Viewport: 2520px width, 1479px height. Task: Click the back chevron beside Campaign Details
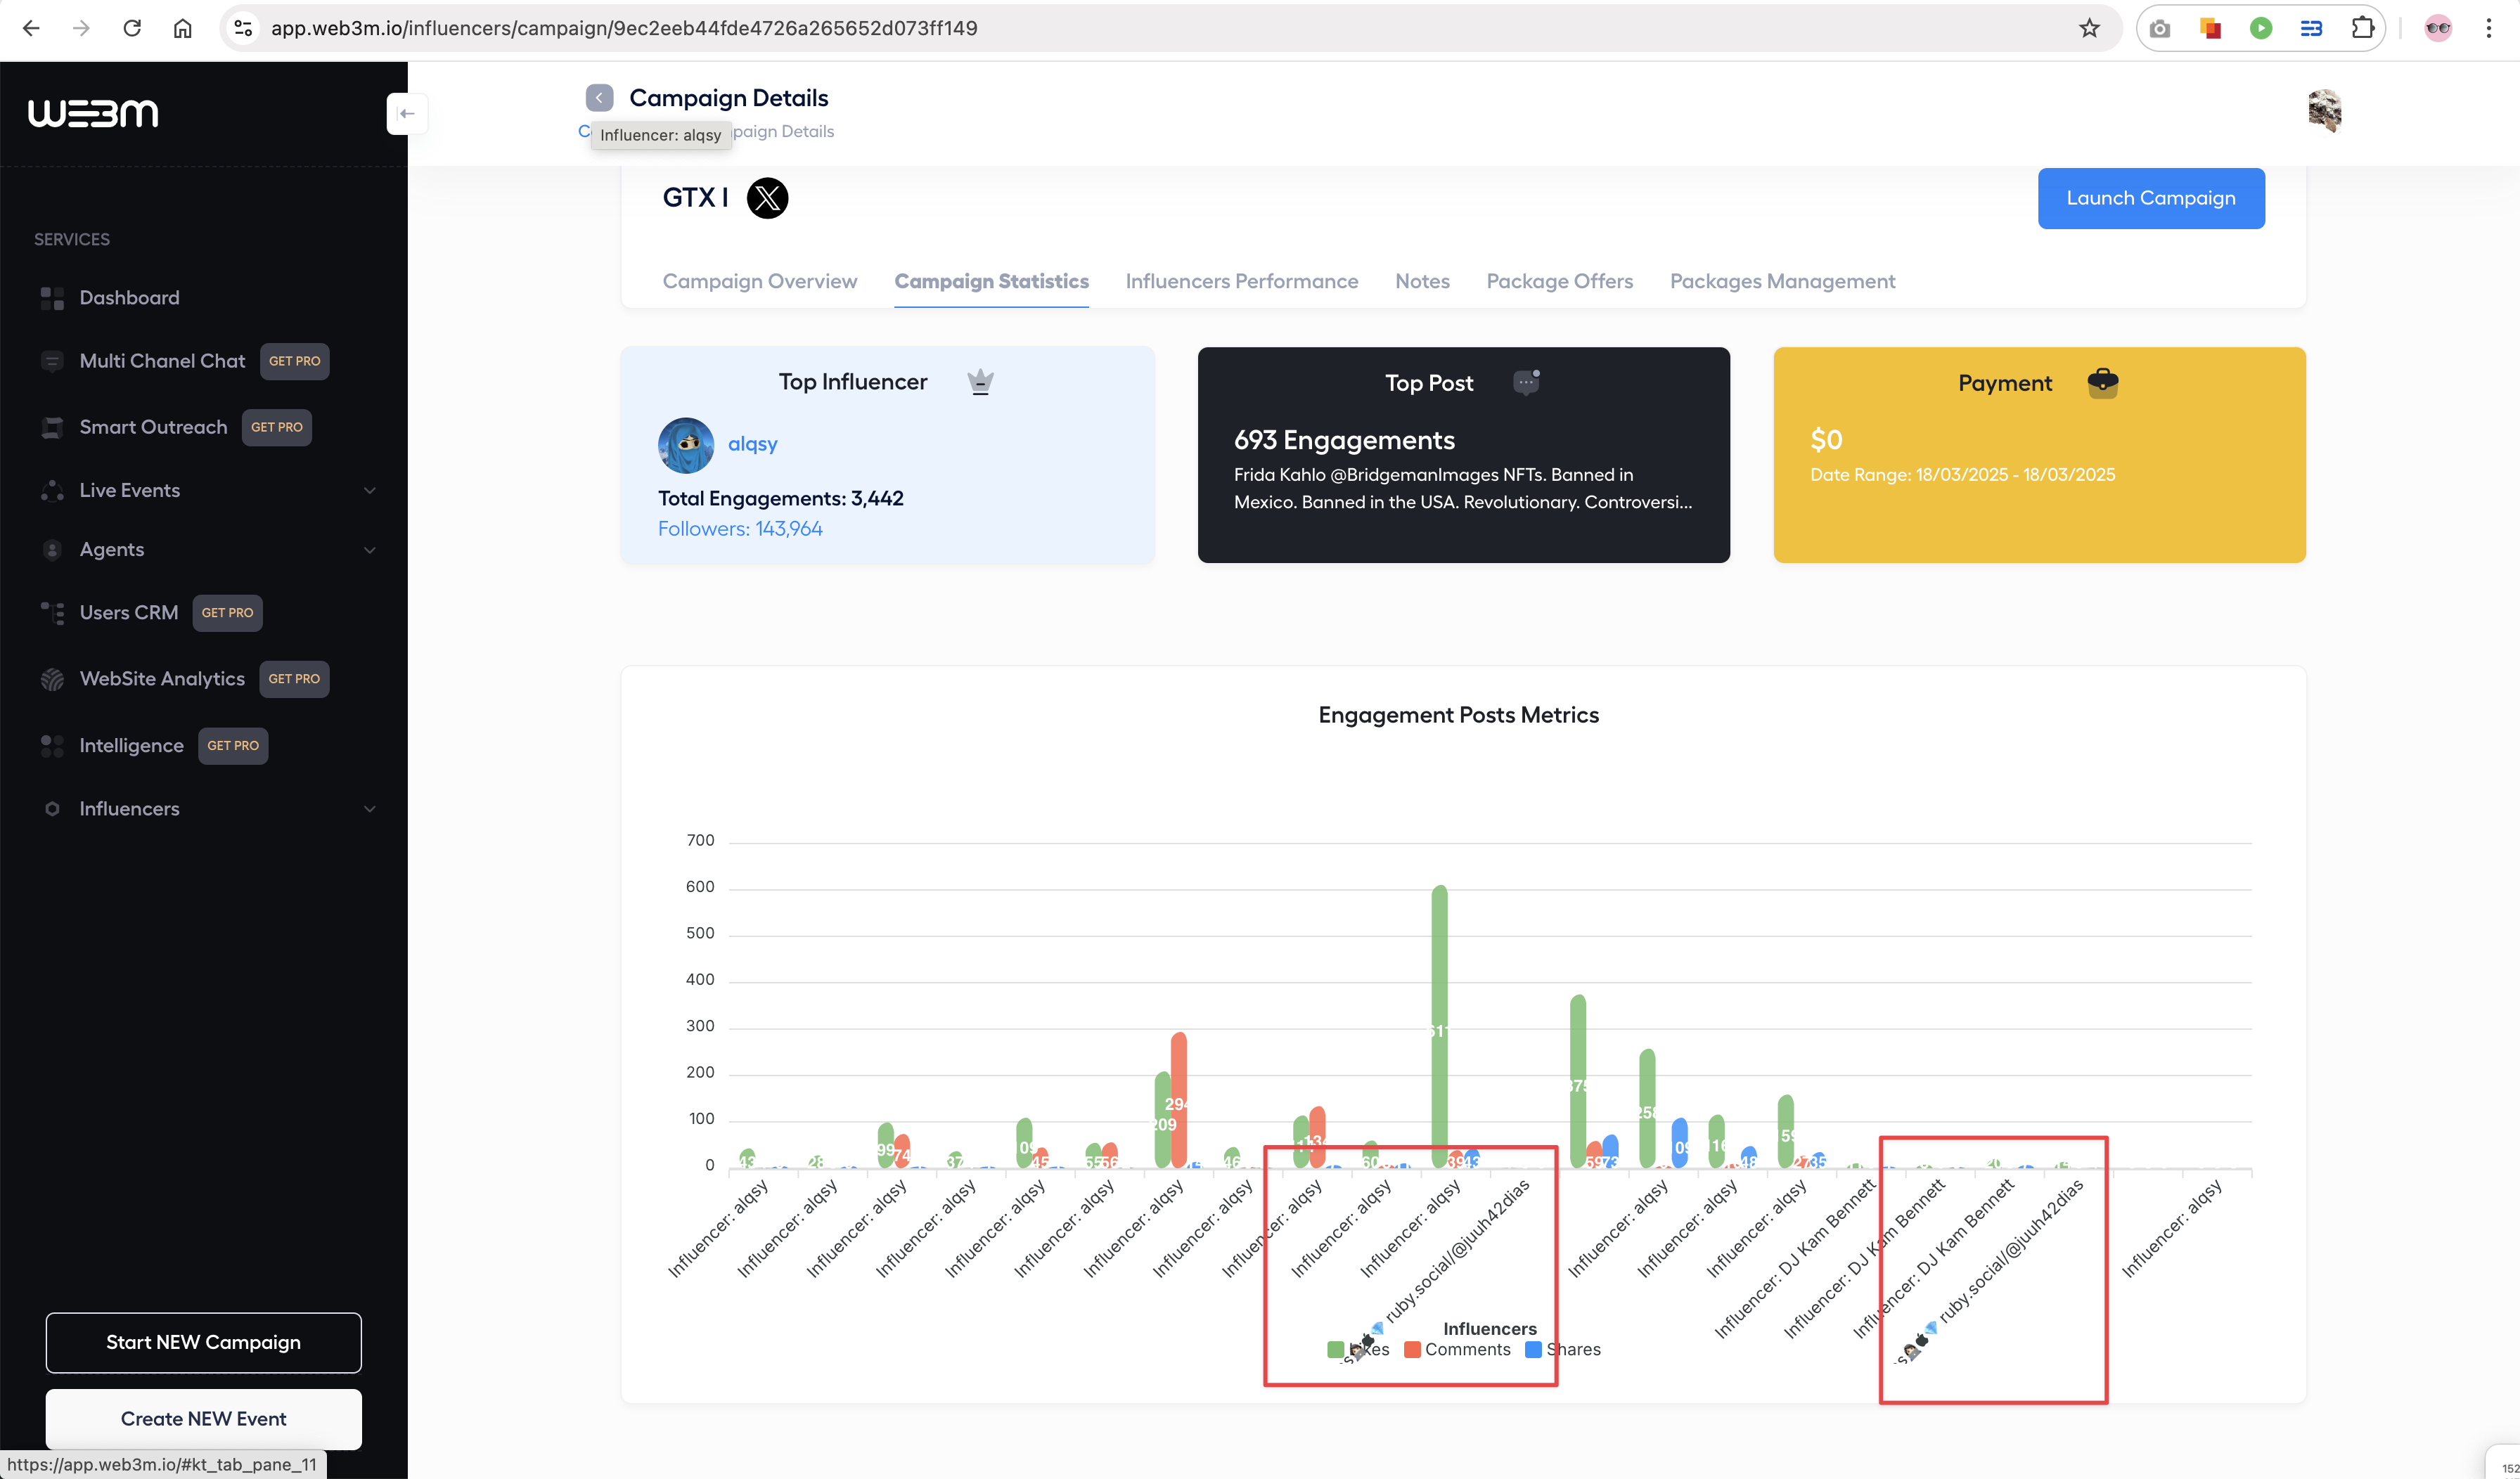point(599,97)
